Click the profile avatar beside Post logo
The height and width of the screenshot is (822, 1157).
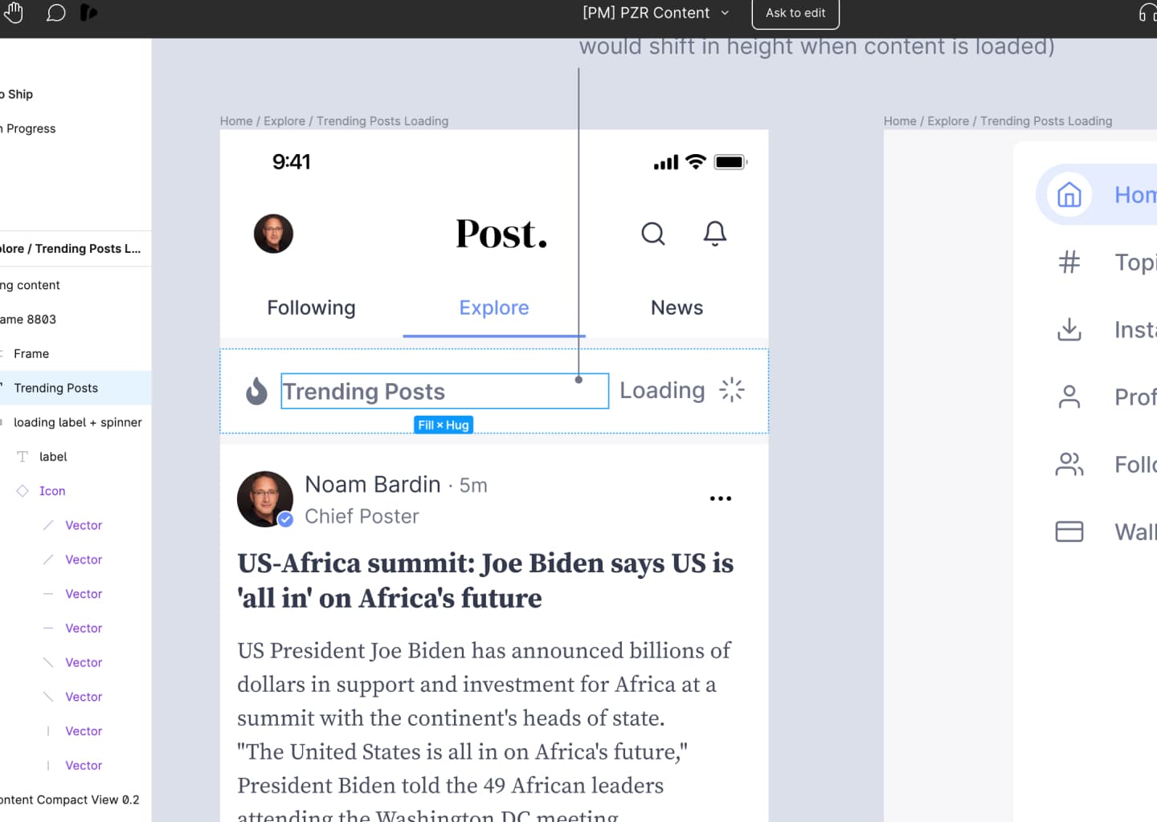click(273, 234)
